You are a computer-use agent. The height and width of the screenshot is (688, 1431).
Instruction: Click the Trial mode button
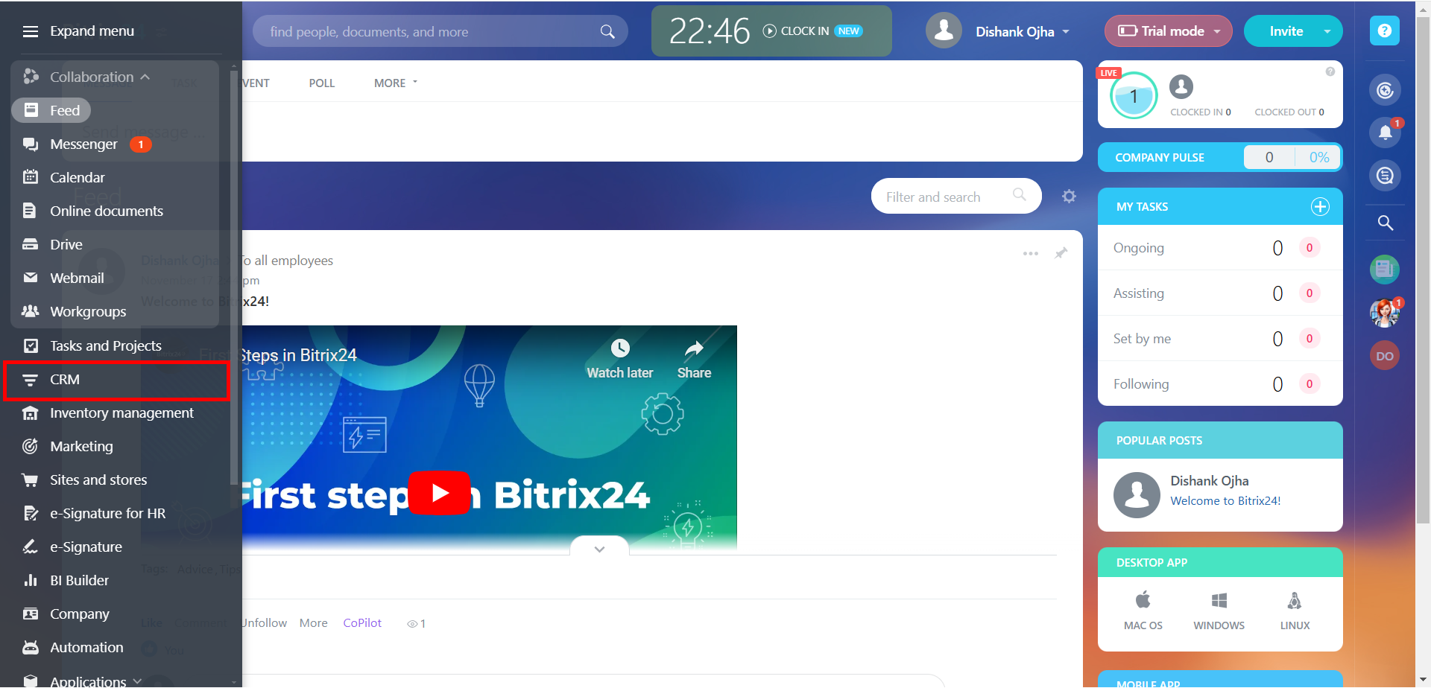(x=1168, y=31)
